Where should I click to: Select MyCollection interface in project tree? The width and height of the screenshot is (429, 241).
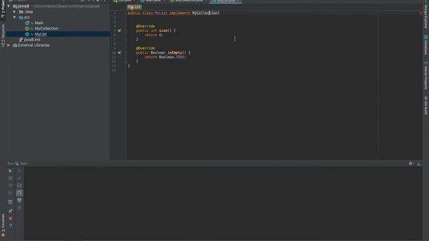(46, 28)
